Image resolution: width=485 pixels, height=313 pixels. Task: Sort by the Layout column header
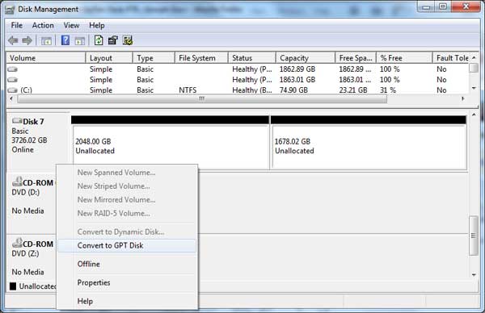click(x=109, y=58)
